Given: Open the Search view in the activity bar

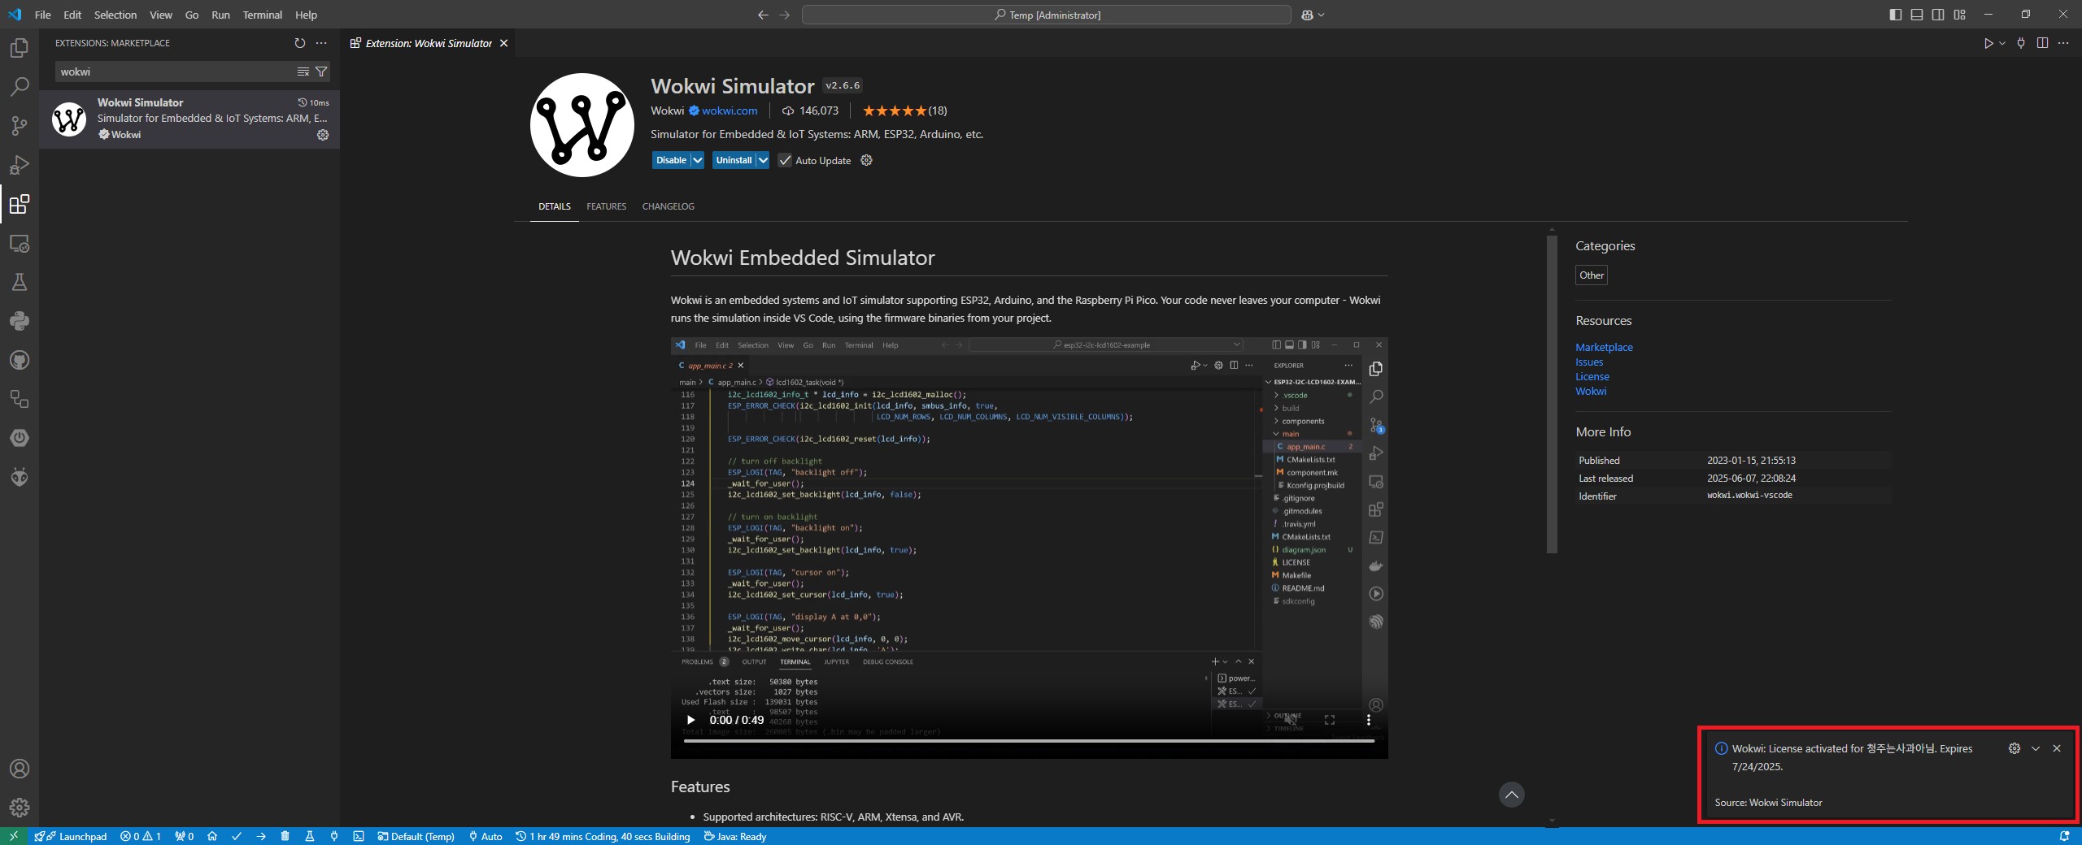Looking at the screenshot, I should click(20, 86).
